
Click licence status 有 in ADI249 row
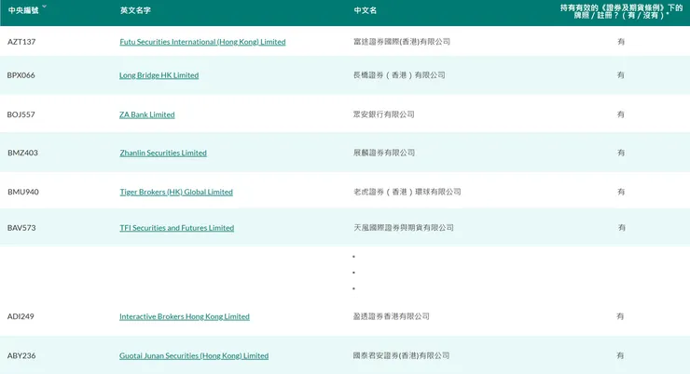click(620, 316)
